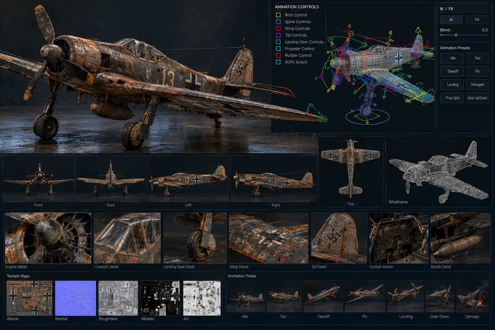
Task: Open the Landing Gear Detail image
Action: tap(195, 238)
